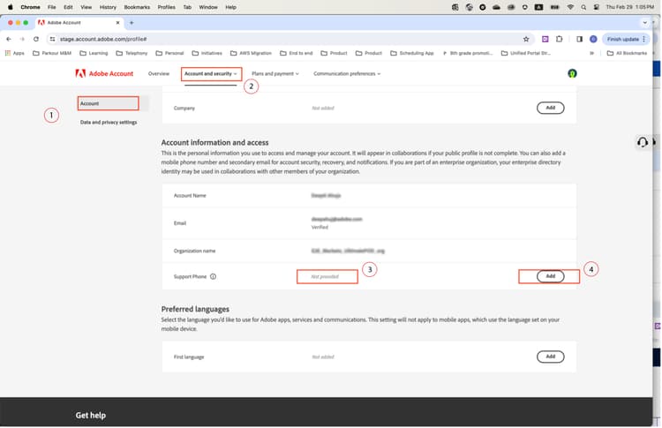Add a Support Phone number
This screenshot has height=428, width=662.
click(550, 276)
